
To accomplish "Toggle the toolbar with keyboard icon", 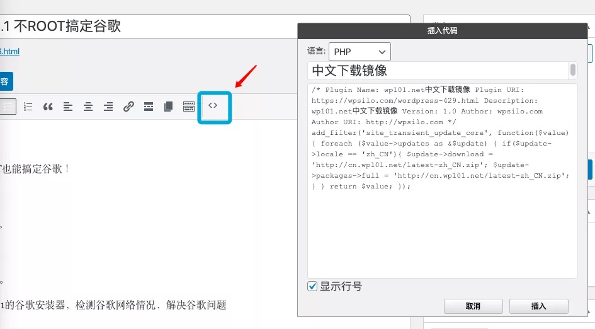I will 189,107.
